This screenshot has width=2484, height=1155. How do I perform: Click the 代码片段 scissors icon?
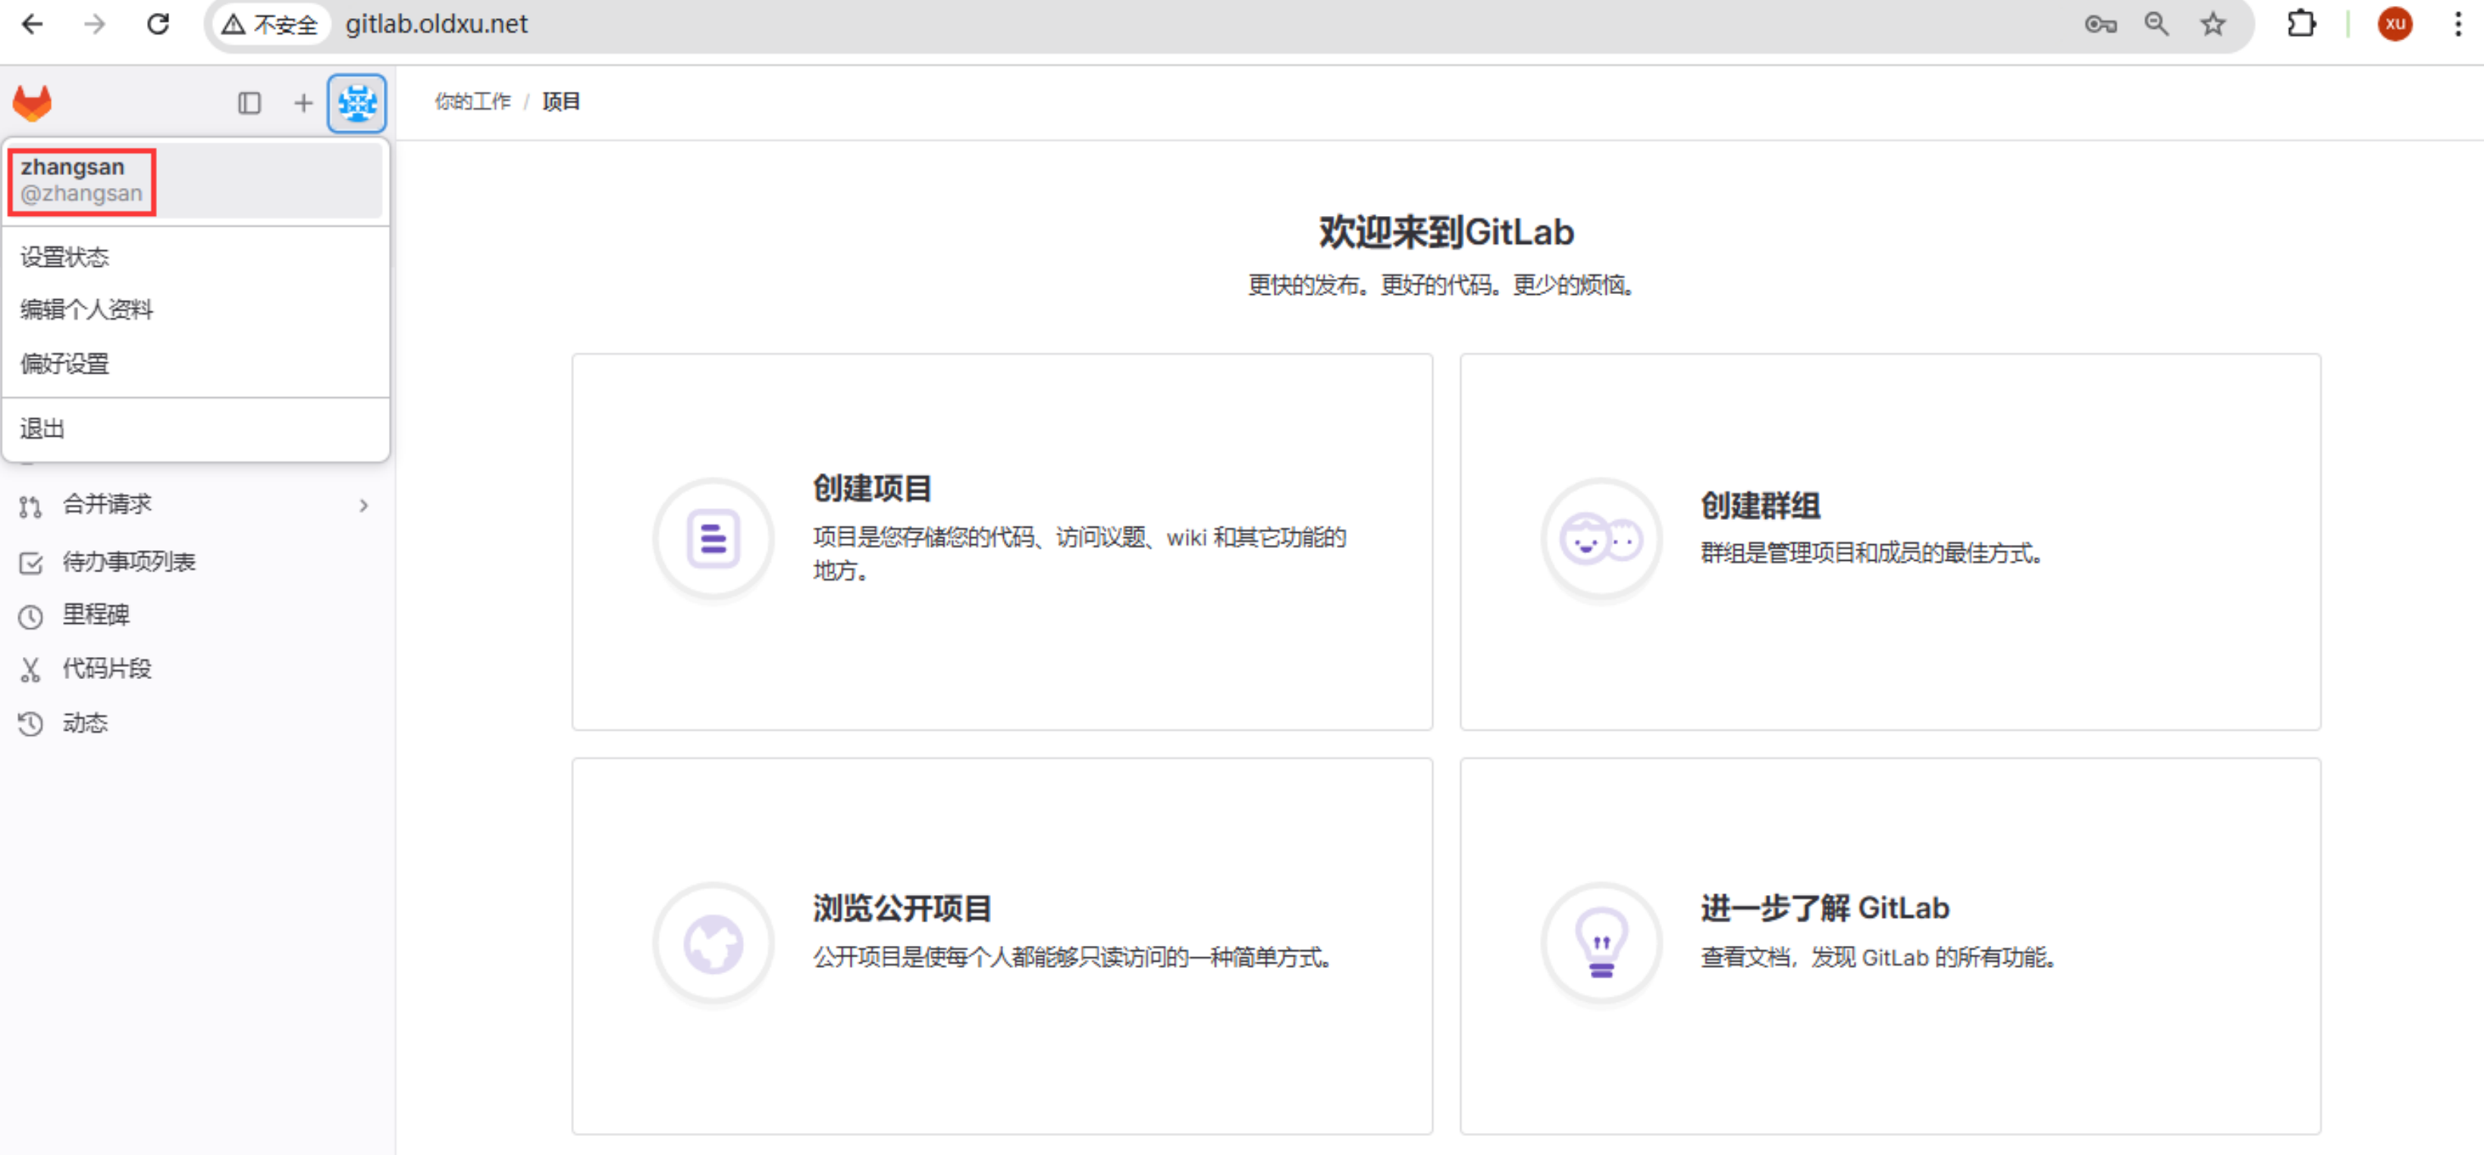pyautogui.click(x=30, y=669)
